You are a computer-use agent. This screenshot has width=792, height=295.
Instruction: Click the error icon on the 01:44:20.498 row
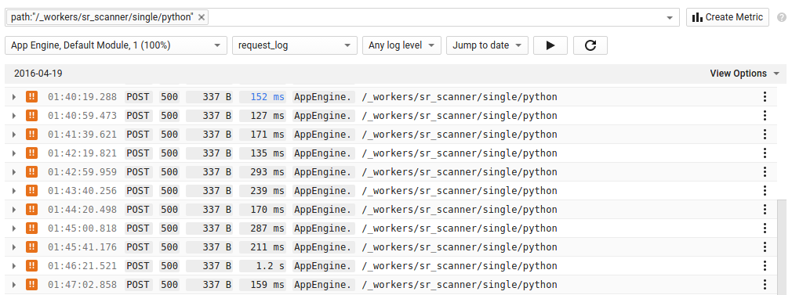click(32, 209)
